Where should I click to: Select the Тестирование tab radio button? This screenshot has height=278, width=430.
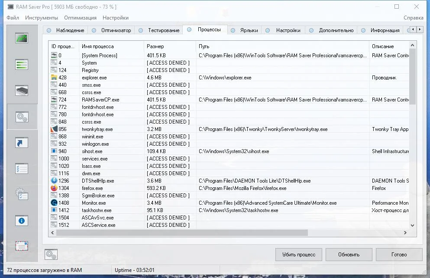coord(141,30)
